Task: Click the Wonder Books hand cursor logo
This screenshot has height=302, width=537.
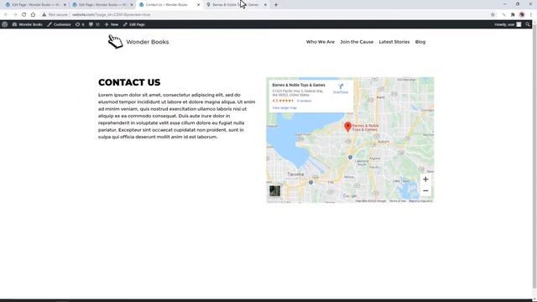Action: click(116, 41)
